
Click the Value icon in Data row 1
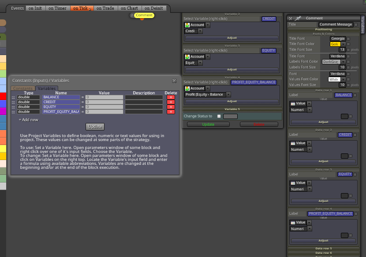click(x=293, y=104)
